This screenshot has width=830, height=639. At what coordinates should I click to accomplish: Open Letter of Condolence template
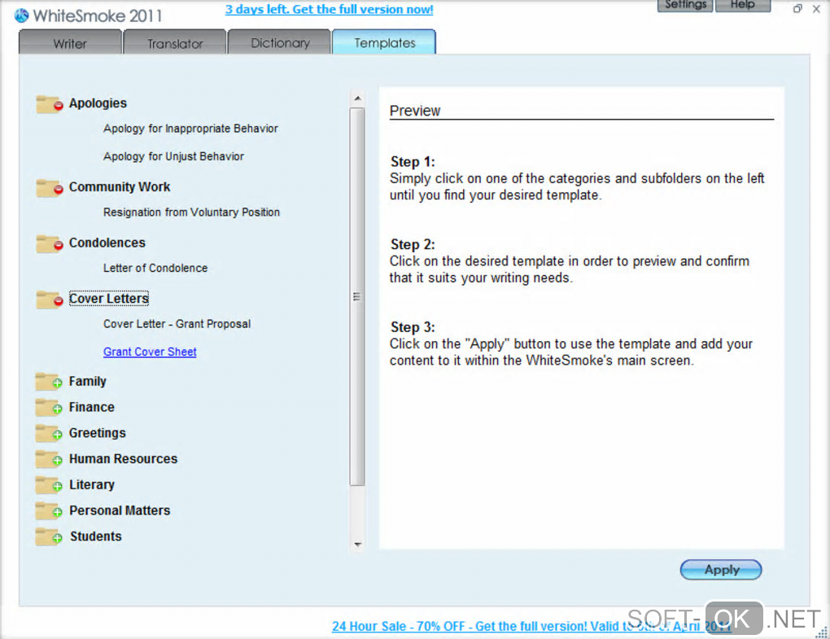pyautogui.click(x=155, y=269)
